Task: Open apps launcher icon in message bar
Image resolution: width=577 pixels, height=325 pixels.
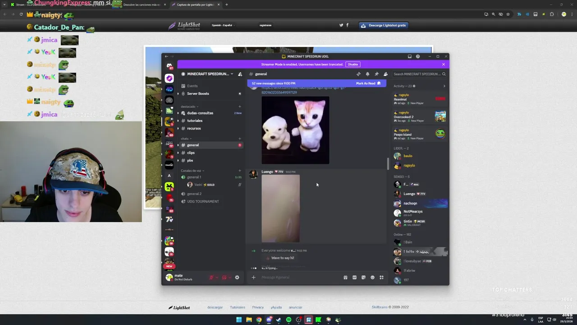Action: 381,278
